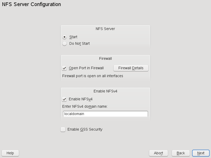This screenshot has width=211, height=158.
Task: Click the 'Firewall' group heading
Action: tap(105, 58)
